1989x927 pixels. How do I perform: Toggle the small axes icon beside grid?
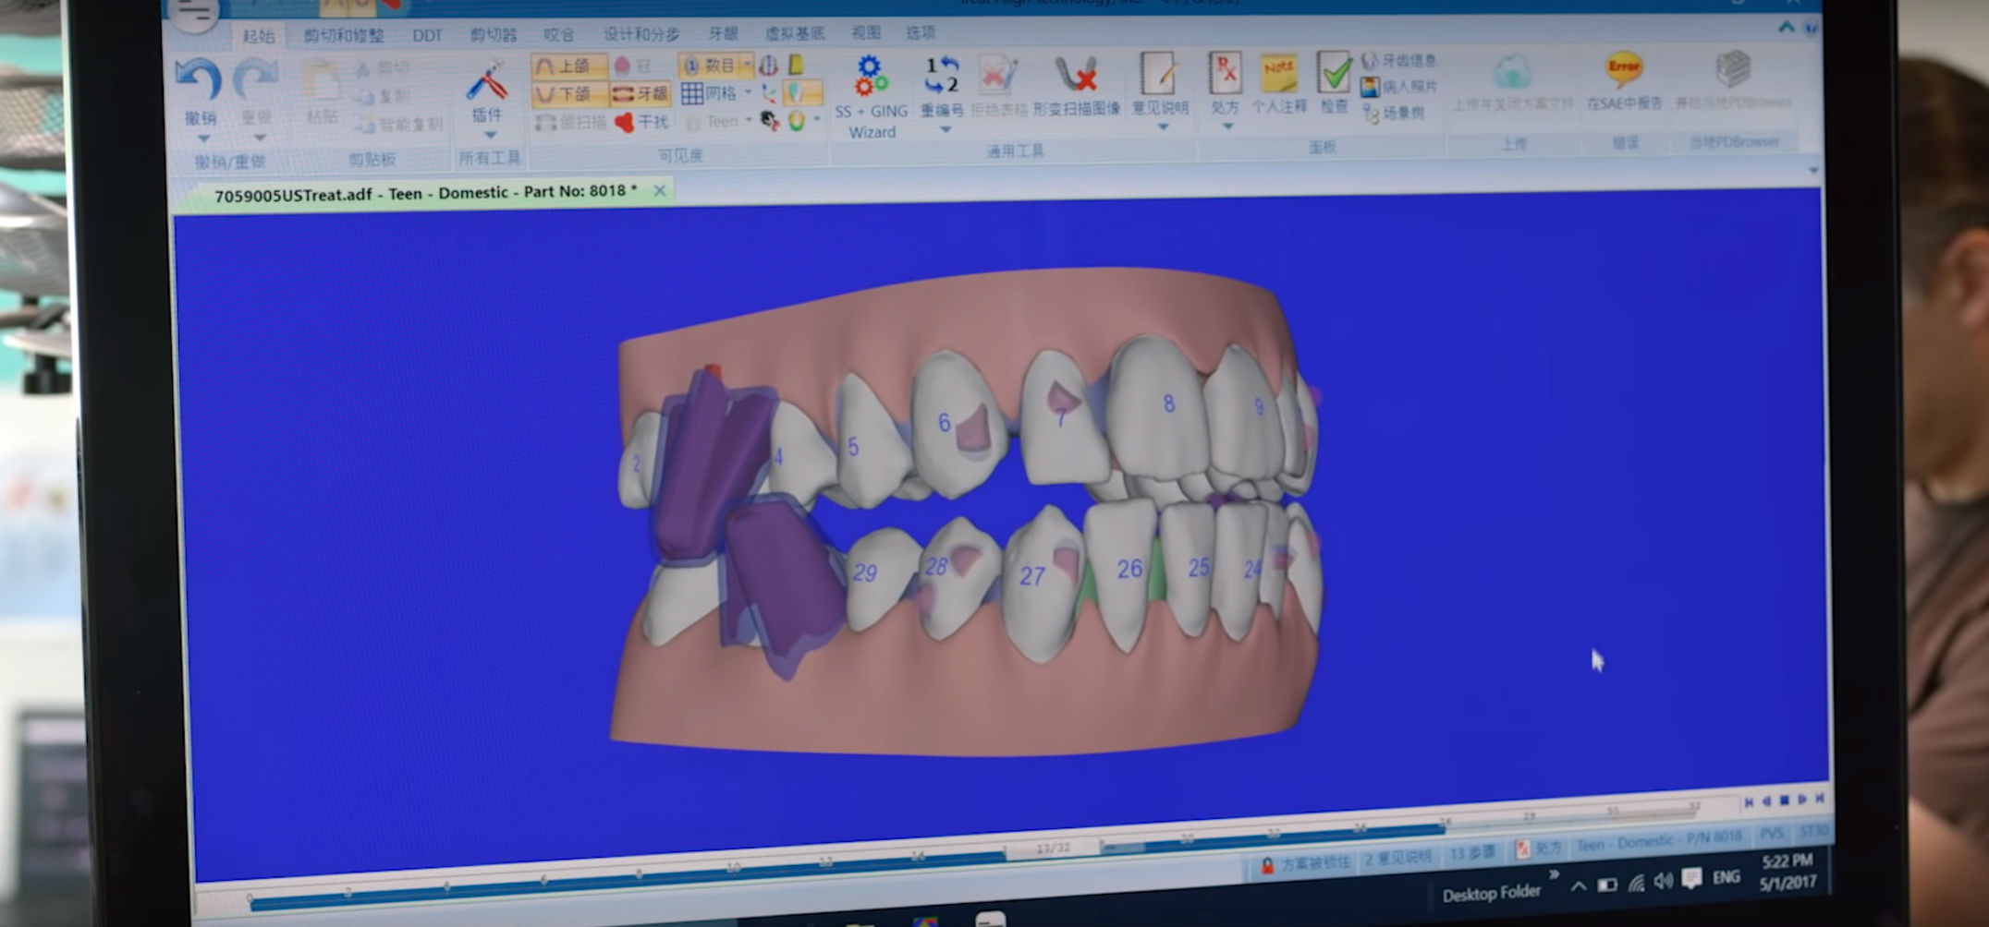769,92
